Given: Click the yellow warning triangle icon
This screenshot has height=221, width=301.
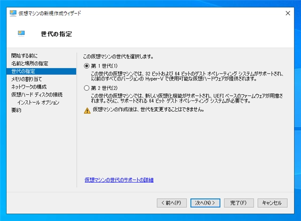Looking at the screenshot, I should (x=87, y=111).
